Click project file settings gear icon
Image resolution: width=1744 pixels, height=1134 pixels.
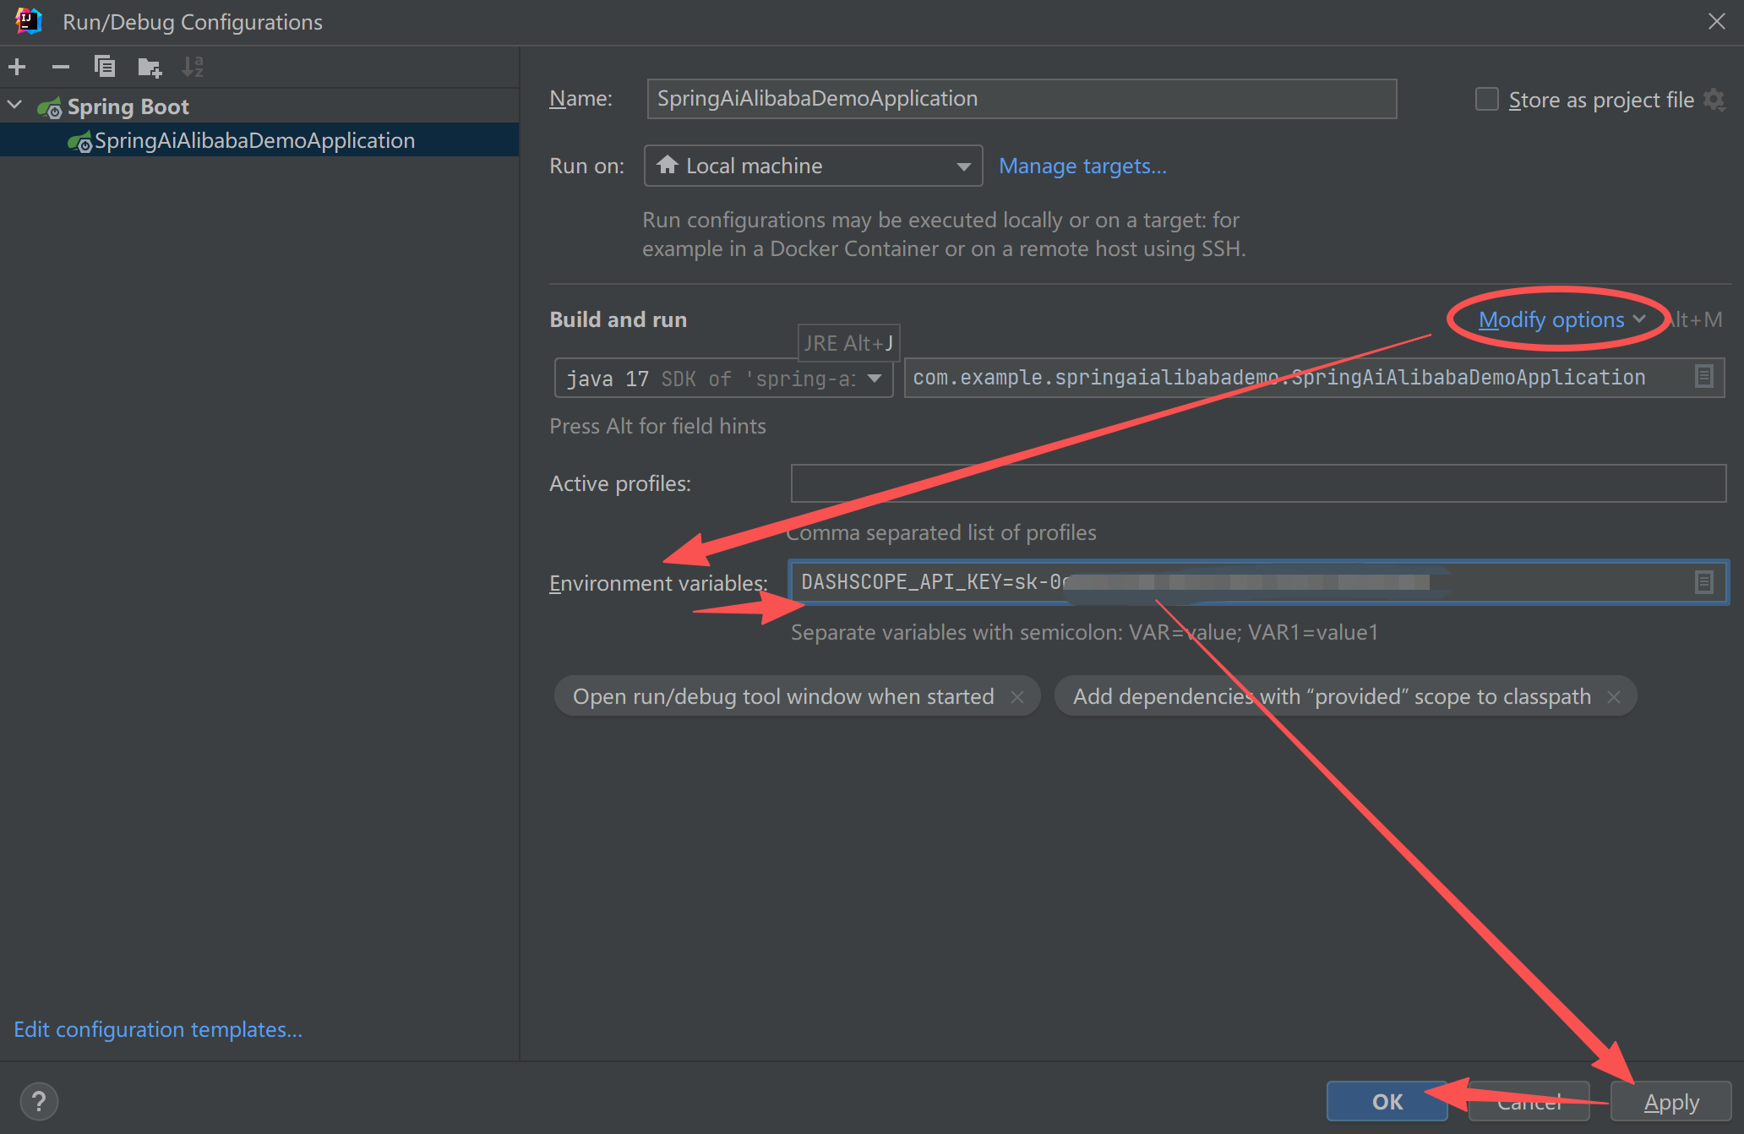click(x=1714, y=100)
